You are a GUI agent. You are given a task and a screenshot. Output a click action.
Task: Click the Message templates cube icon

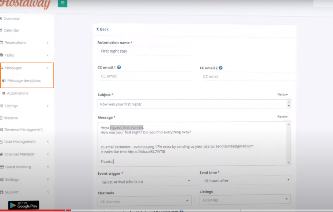click(x=4, y=81)
